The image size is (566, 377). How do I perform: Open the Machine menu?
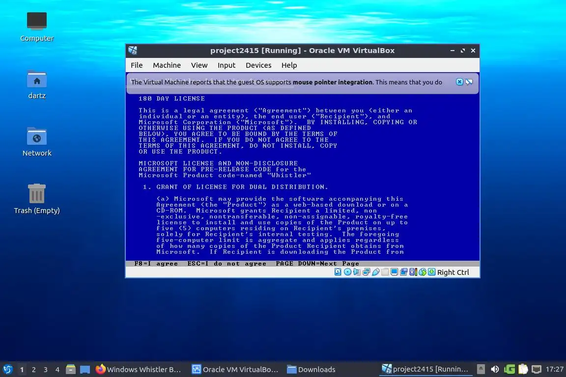pos(167,65)
